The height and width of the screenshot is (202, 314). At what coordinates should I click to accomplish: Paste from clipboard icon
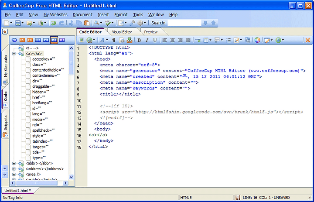pyautogui.click(x=87, y=23)
